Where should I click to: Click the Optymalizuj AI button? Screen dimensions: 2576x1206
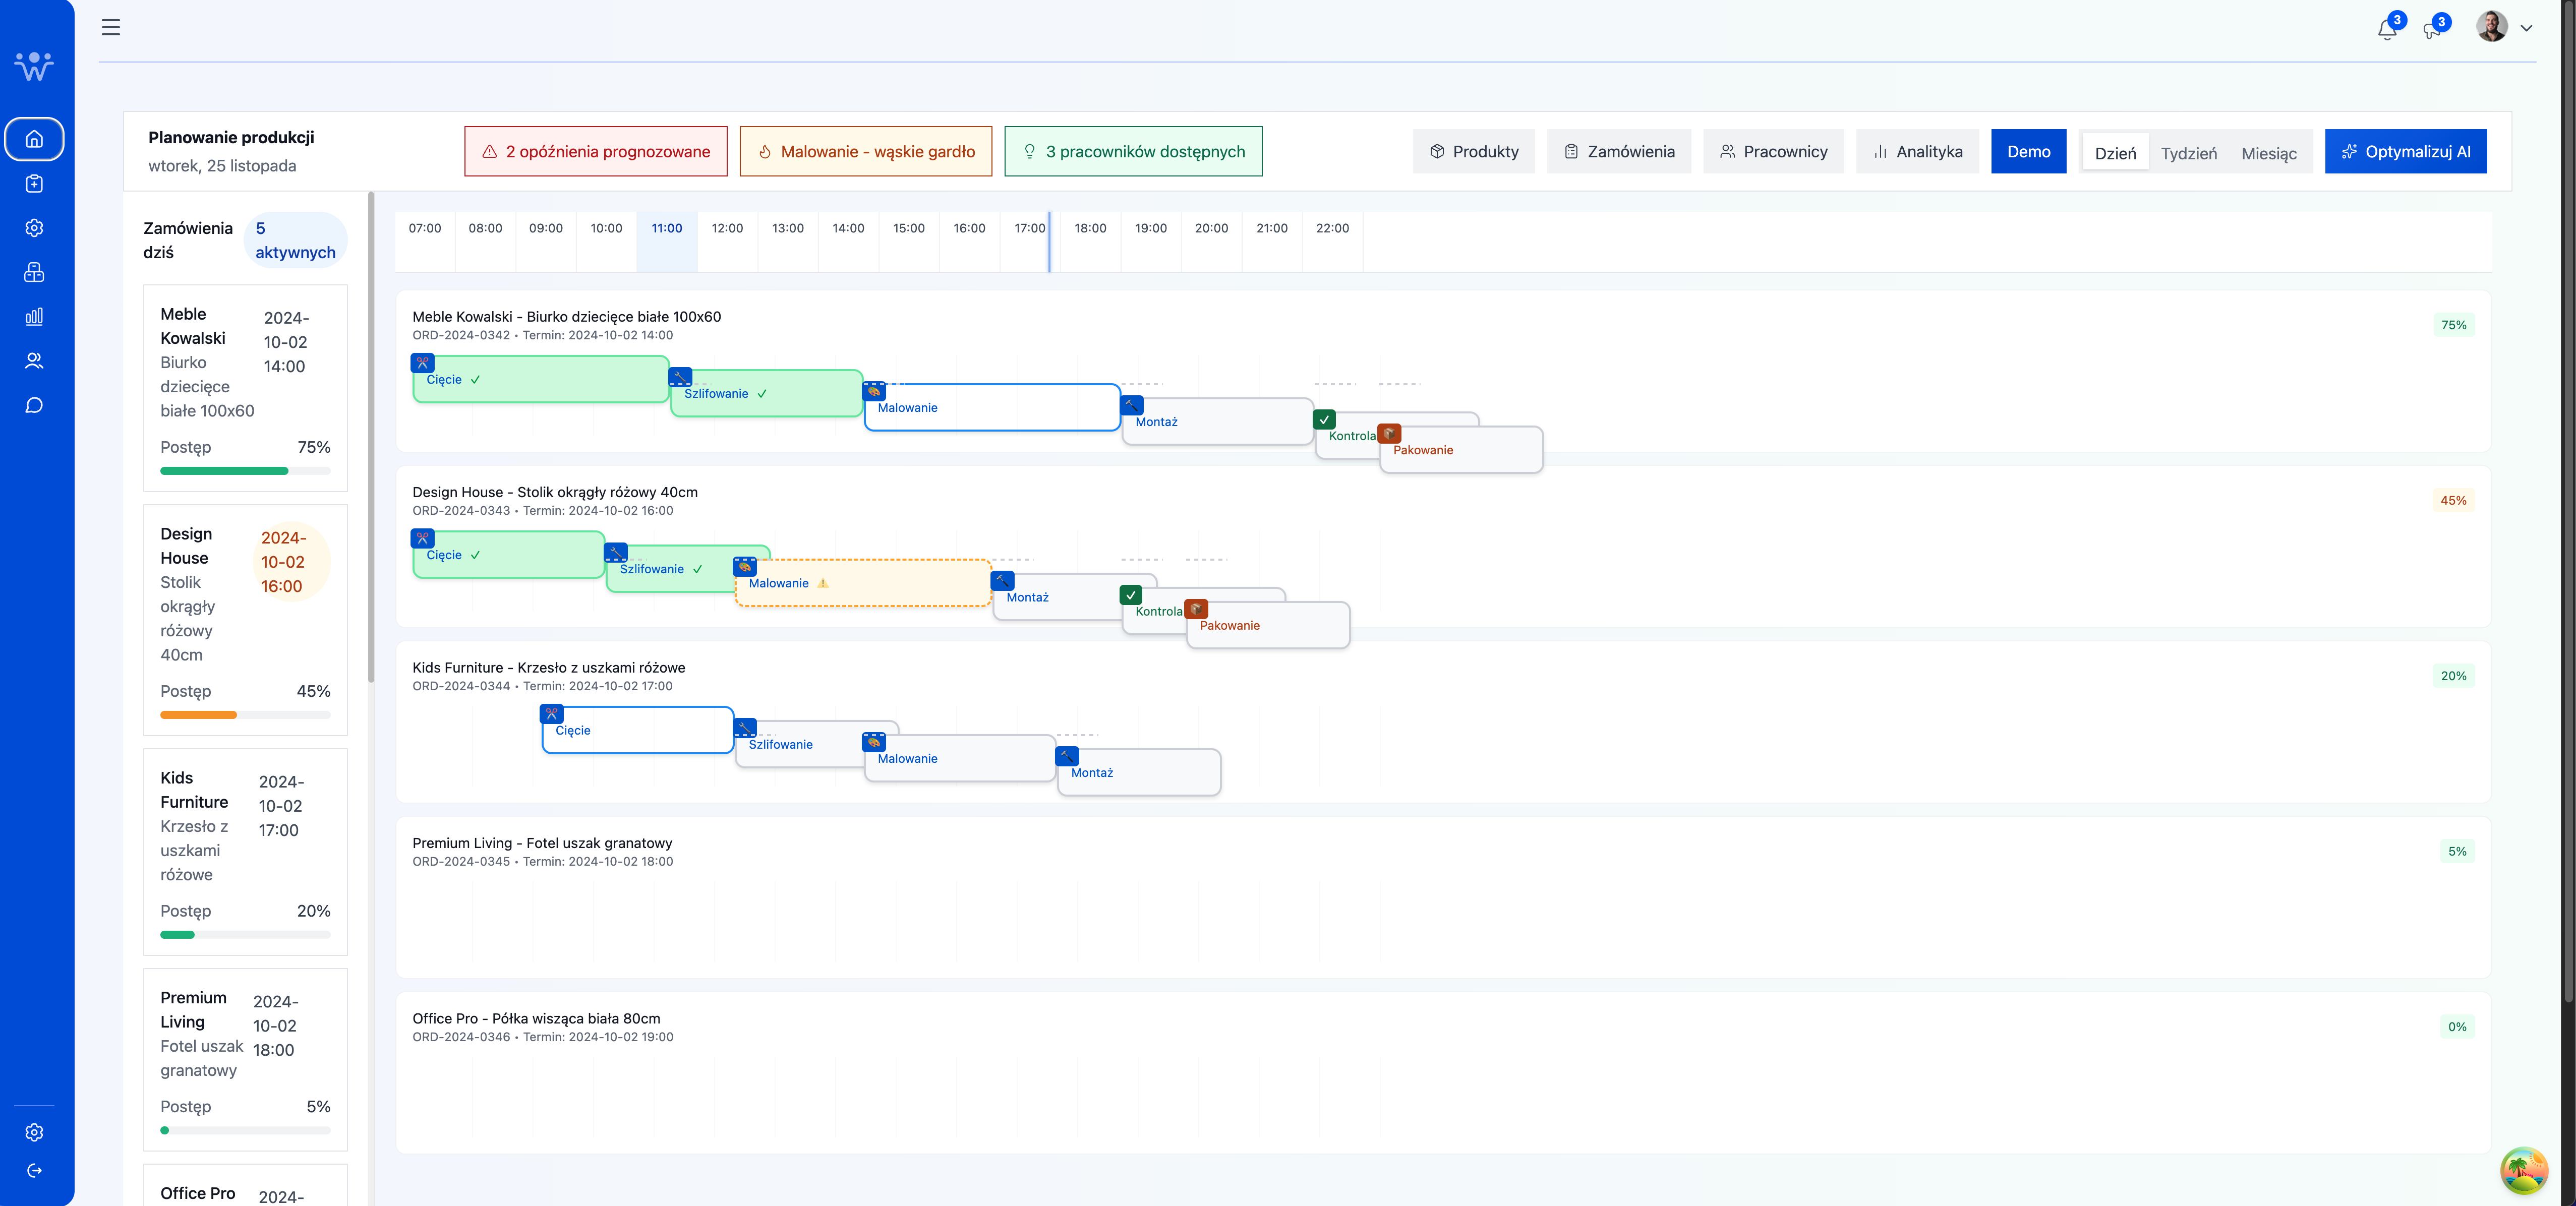click(x=2405, y=152)
